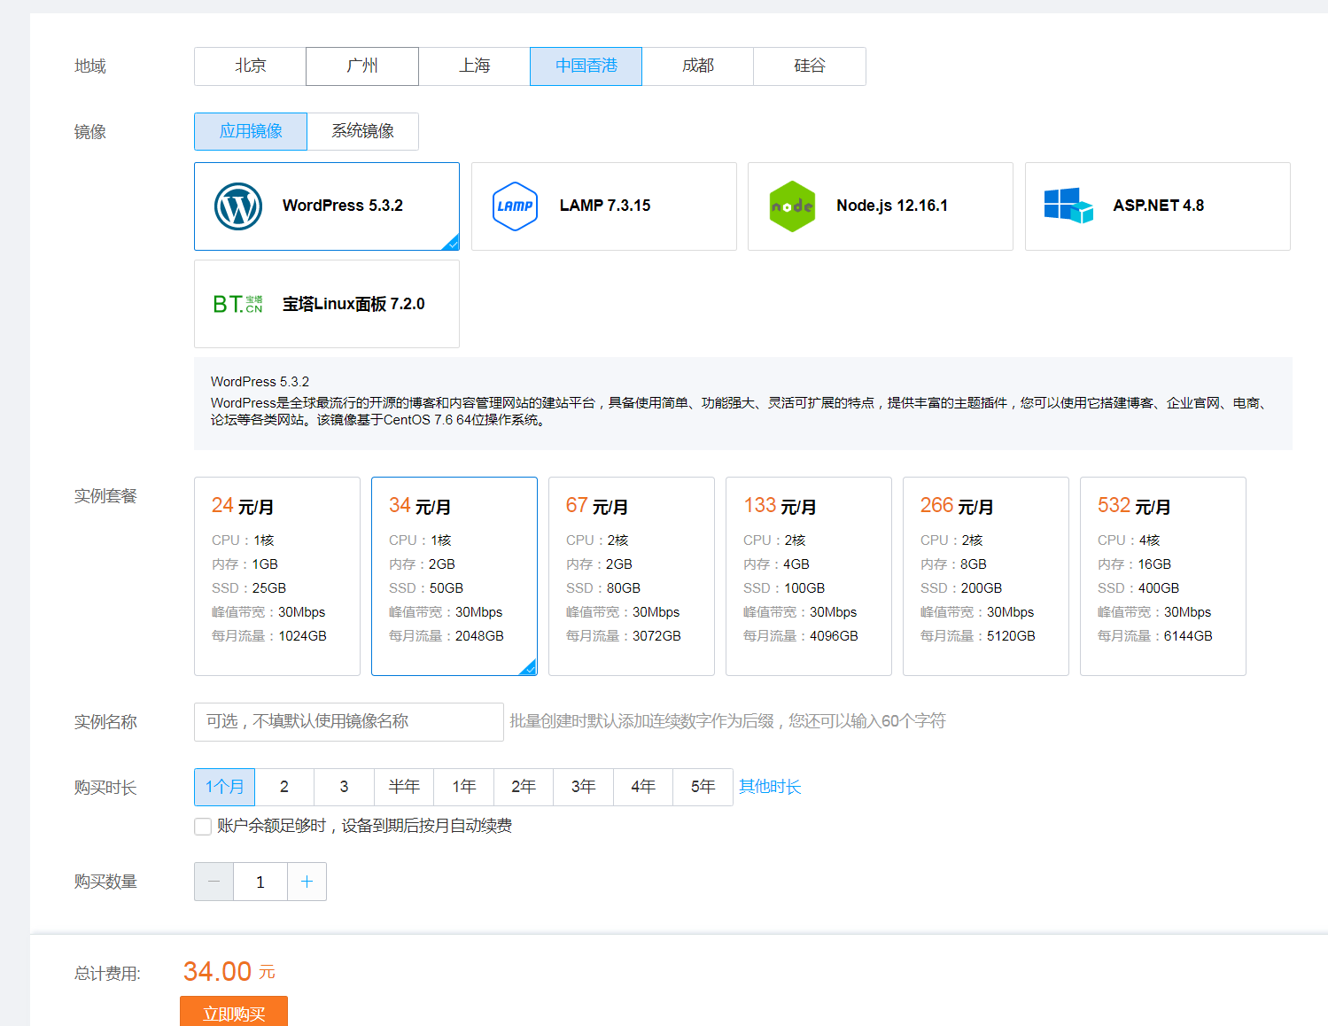Select 2 months purchase duration
This screenshot has width=1328, height=1026.
284,787
